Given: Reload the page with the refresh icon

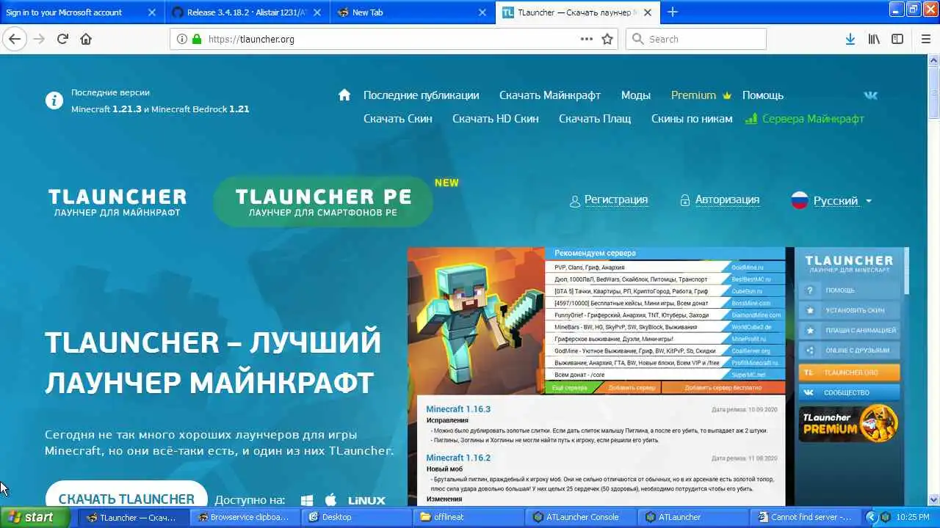Looking at the screenshot, I should (62, 39).
